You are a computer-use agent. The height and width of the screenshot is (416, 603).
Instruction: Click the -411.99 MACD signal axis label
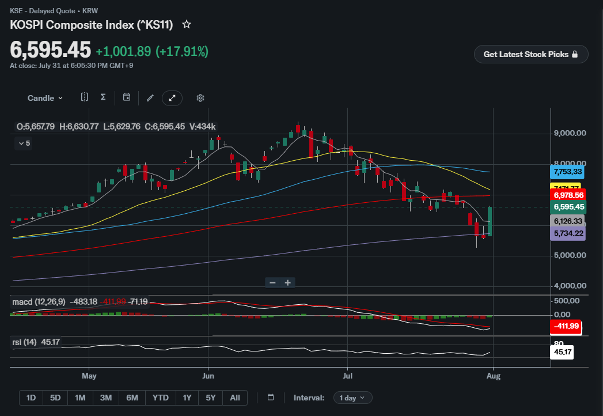tap(566, 326)
